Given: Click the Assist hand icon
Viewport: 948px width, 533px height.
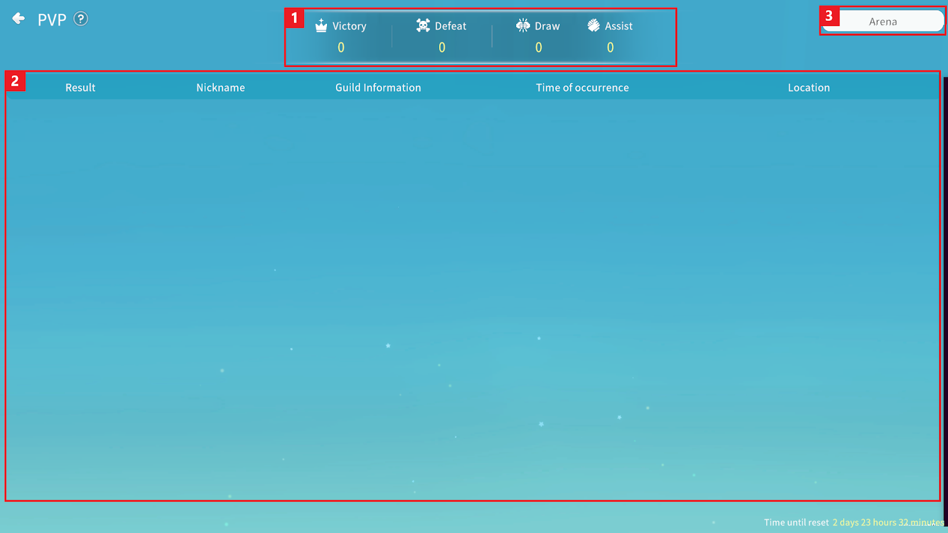Looking at the screenshot, I should click(x=594, y=25).
